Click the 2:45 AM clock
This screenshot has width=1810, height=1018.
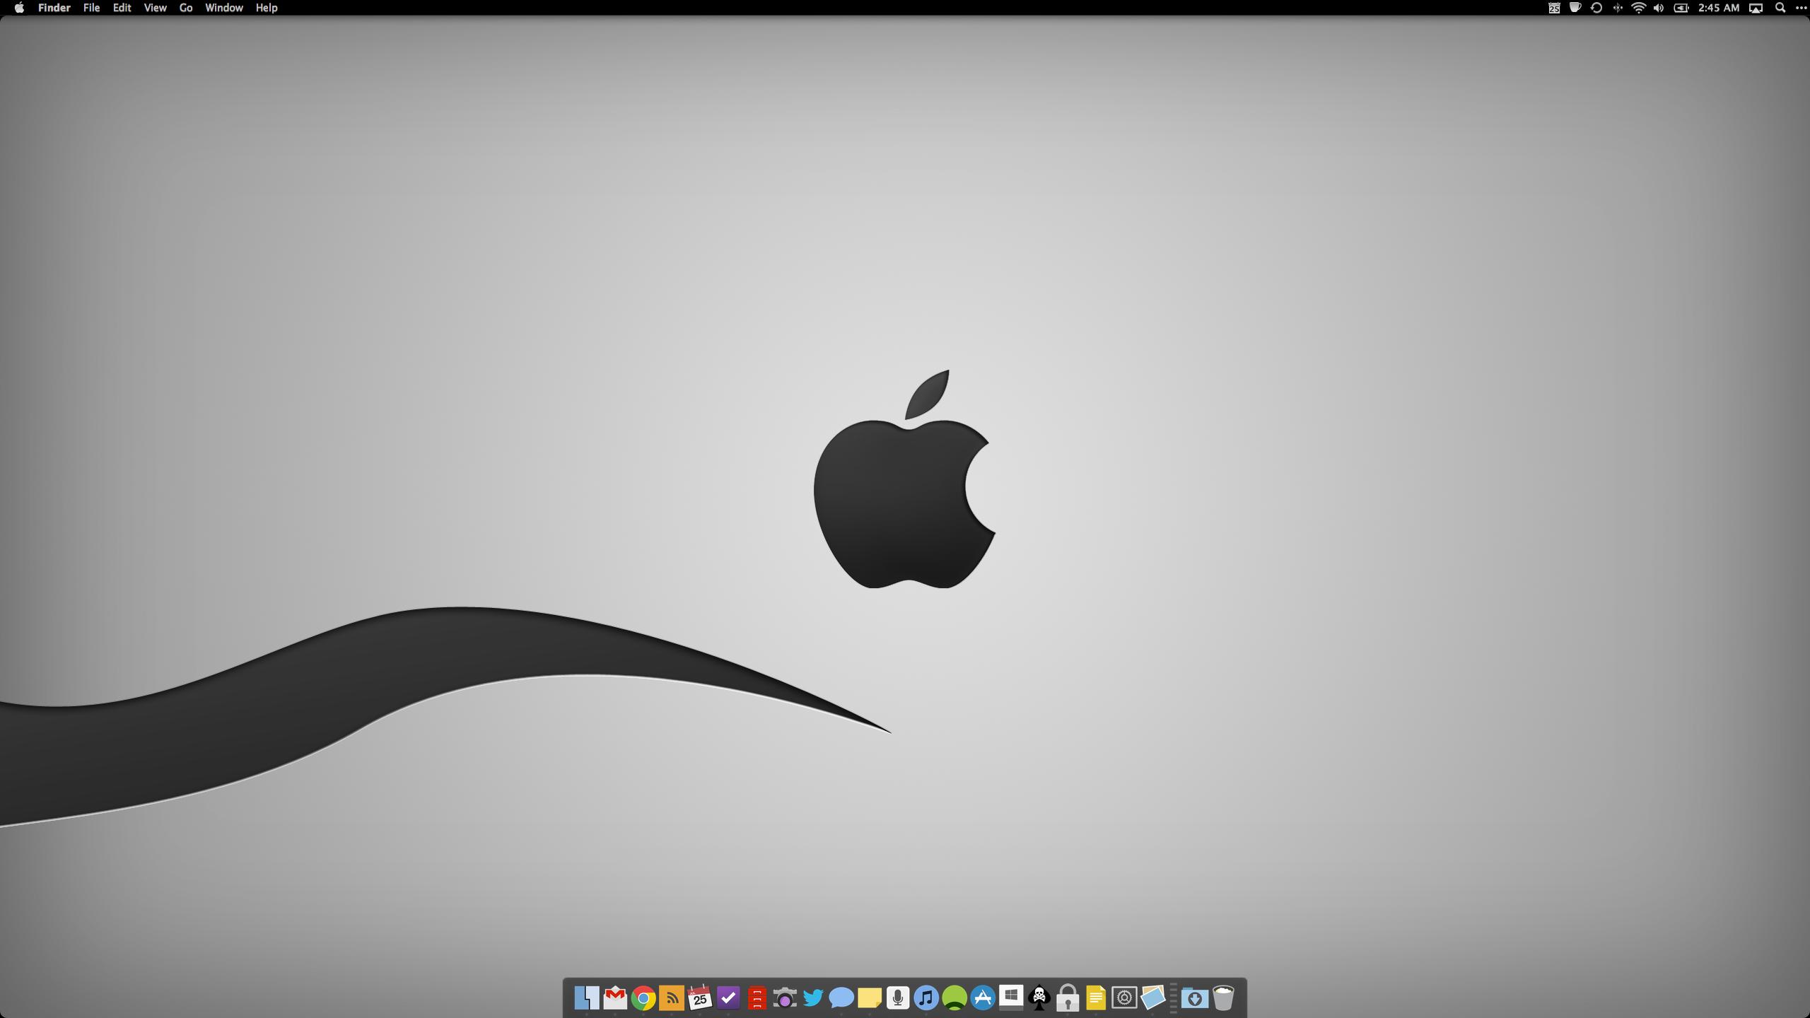click(x=1718, y=8)
